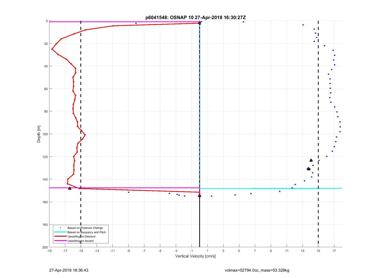Click x-axis tick label '15'
The image size is (378, 278).
pos(318,251)
